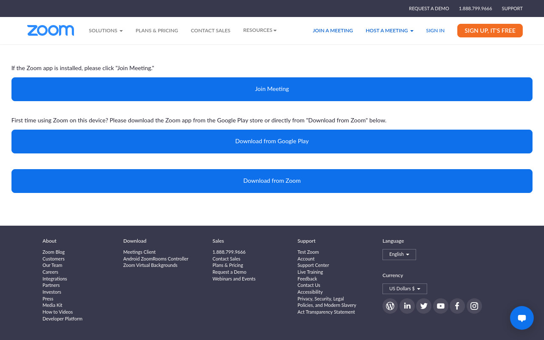Open Contact Sales in the navbar
Viewport: 544px width, 340px height.
click(x=210, y=31)
